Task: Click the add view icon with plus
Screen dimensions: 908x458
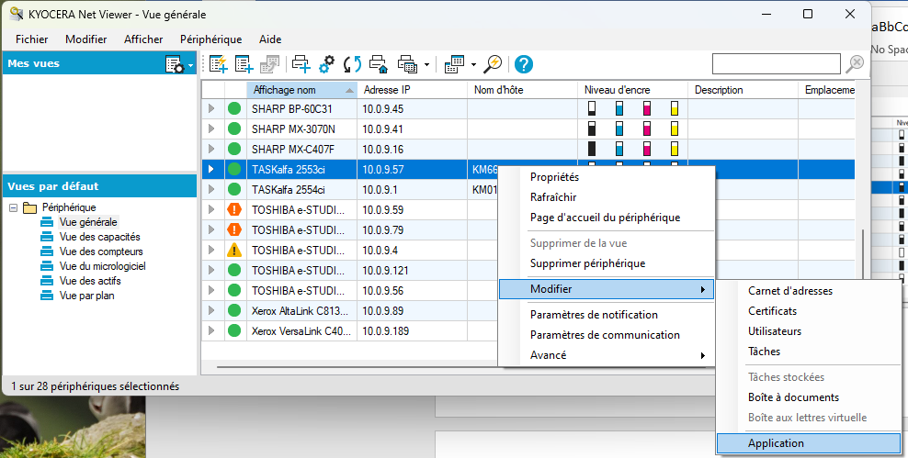Action: [244, 64]
